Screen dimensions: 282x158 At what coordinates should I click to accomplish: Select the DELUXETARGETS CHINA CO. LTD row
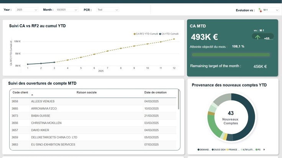(93, 137)
